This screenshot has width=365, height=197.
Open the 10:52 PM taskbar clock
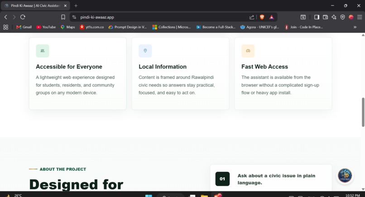[x=352, y=196]
